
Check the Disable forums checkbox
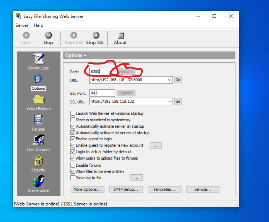(x=73, y=165)
